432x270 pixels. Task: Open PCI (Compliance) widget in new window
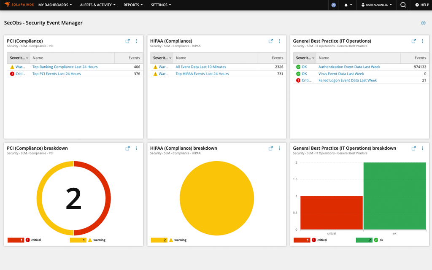pyautogui.click(x=127, y=41)
